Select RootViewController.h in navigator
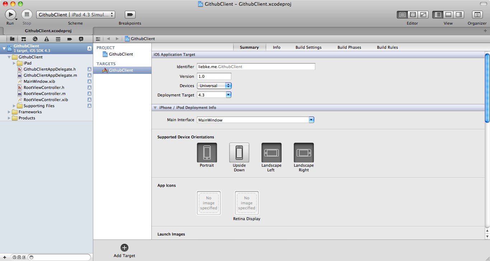 pyautogui.click(x=44, y=87)
